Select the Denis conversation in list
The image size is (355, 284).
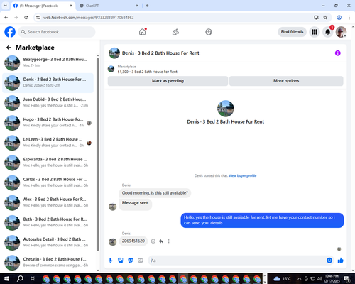[48, 83]
